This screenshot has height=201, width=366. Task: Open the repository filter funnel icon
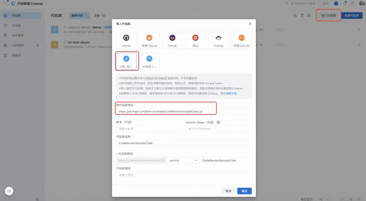[x=302, y=15]
